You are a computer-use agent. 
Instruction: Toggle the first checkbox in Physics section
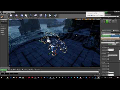coord(108,47)
